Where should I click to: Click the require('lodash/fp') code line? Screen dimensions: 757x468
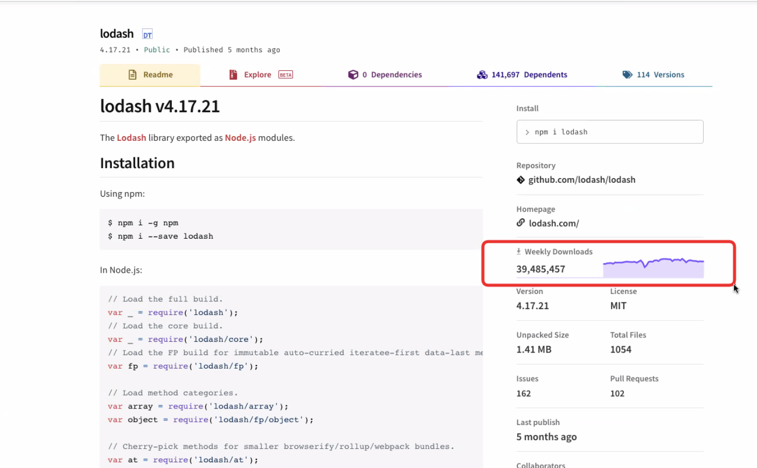tap(183, 366)
